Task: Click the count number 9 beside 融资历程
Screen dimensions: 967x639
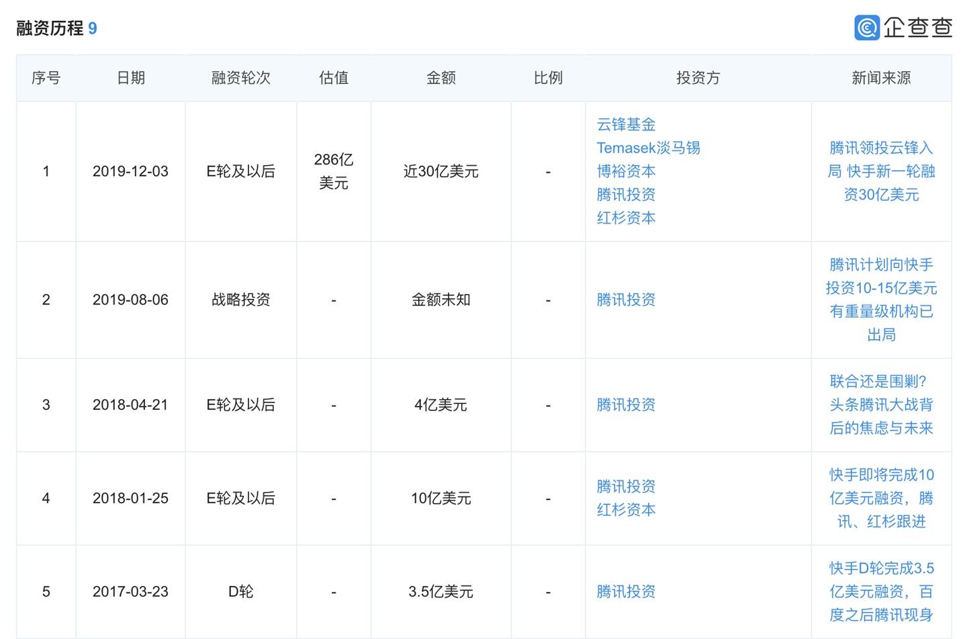Action: click(x=93, y=28)
